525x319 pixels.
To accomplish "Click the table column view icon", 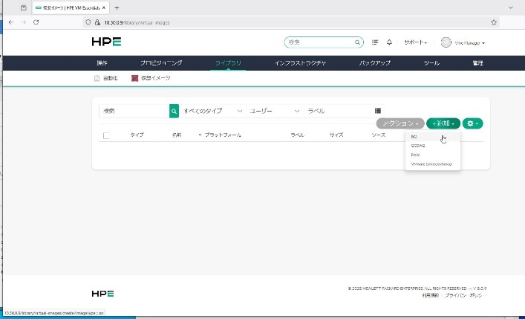I will 378,111.
